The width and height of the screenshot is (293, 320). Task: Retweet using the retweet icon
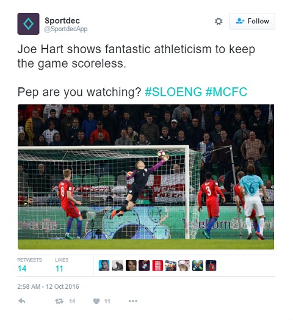[x=59, y=301]
